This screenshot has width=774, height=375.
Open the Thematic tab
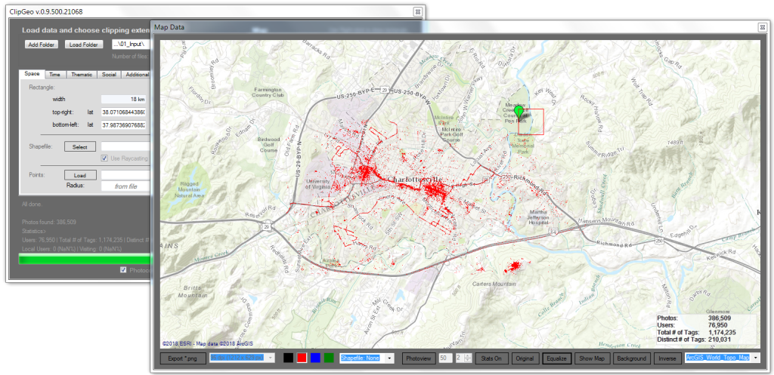click(82, 74)
